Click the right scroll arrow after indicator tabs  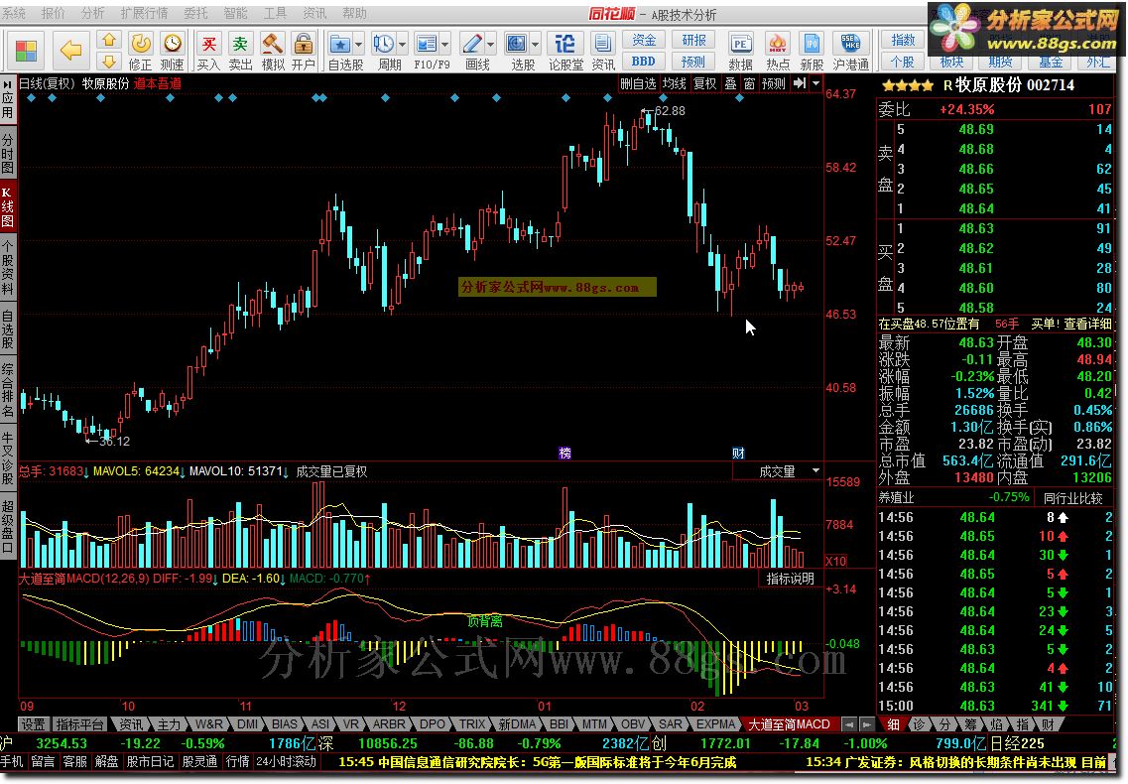(x=868, y=724)
